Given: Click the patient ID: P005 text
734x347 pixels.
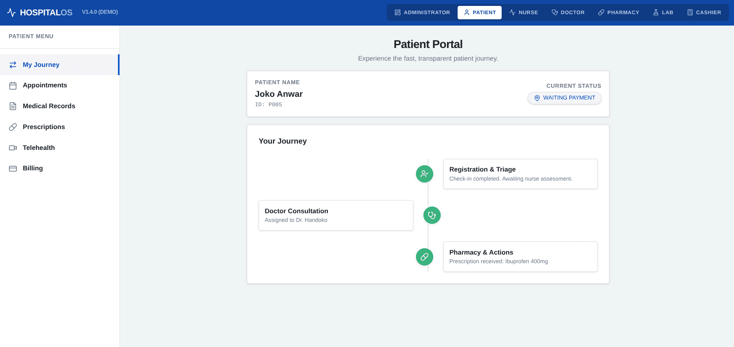Looking at the screenshot, I should point(269,105).
